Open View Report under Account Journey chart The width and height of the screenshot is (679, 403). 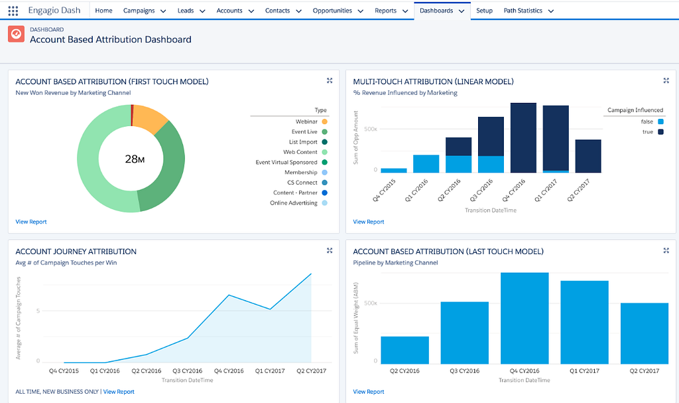(119, 392)
